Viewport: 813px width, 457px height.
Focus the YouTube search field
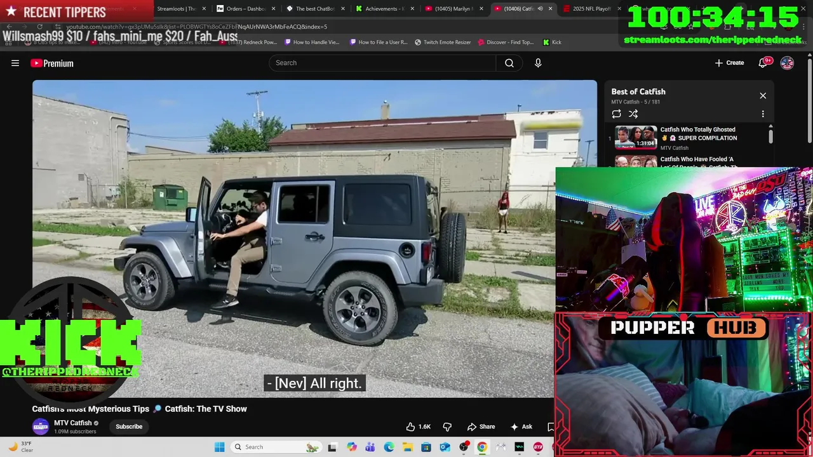tap(382, 63)
